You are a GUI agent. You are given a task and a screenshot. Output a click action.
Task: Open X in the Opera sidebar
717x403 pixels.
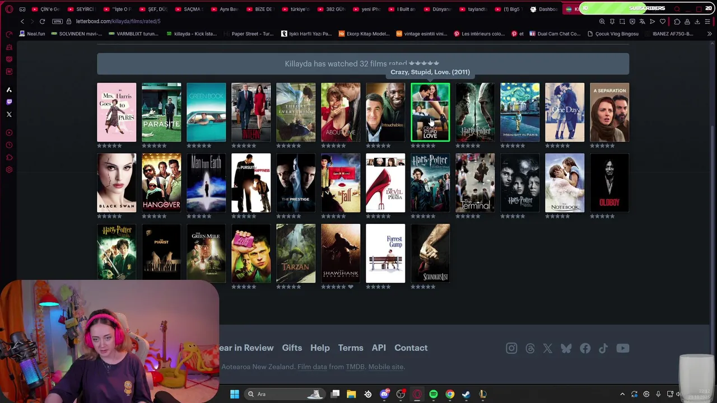point(9,114)
